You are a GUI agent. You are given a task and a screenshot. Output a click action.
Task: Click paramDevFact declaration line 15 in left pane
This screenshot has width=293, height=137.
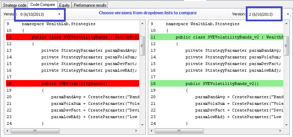tap(89, 64)
